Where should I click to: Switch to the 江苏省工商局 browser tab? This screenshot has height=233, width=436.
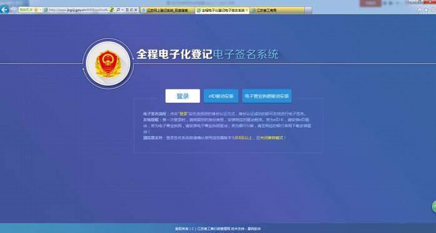pos(277,10)
